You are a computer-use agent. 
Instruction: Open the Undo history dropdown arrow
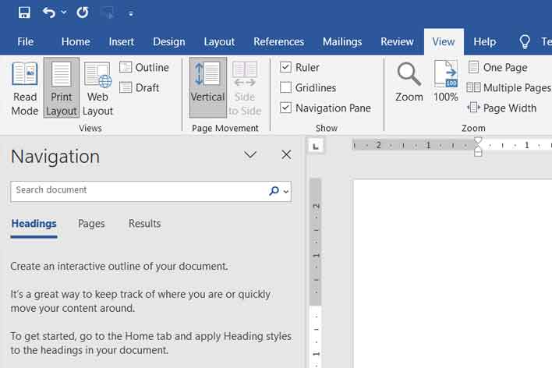tap(64, 12)
